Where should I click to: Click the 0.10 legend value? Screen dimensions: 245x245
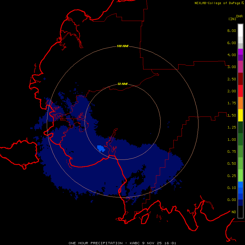[x=232, y=188]
